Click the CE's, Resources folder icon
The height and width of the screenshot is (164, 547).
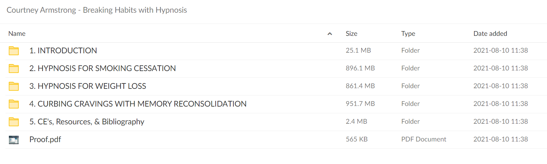pyautogui.click(x=14, y=122)
